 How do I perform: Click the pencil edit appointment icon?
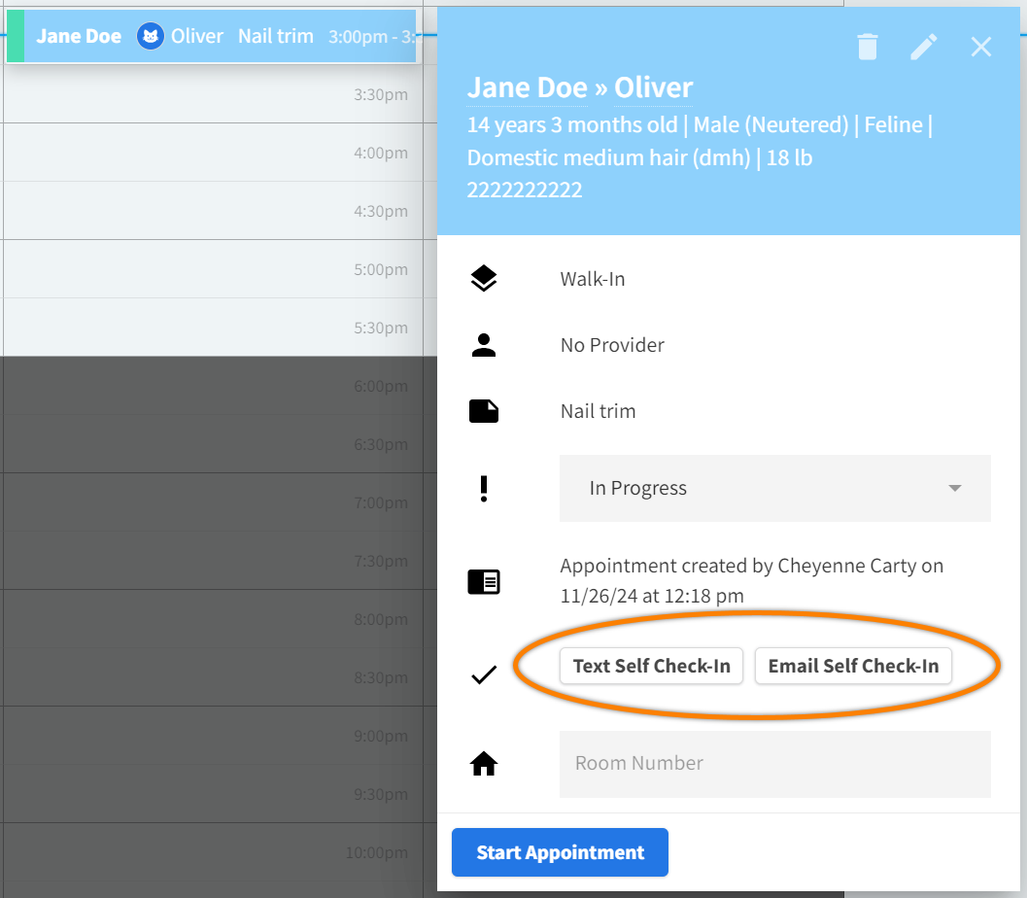pyautogui.click(x=924, y=47)
